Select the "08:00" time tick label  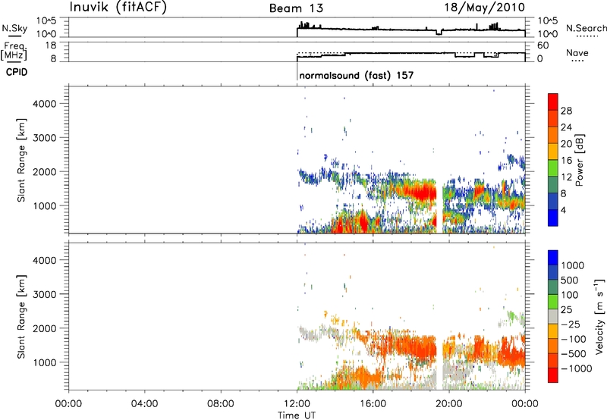tap(221, 404)
